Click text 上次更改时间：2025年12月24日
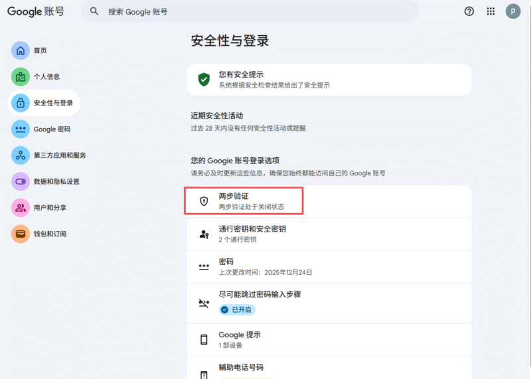531x379 pixels. (x=265, y=272)
